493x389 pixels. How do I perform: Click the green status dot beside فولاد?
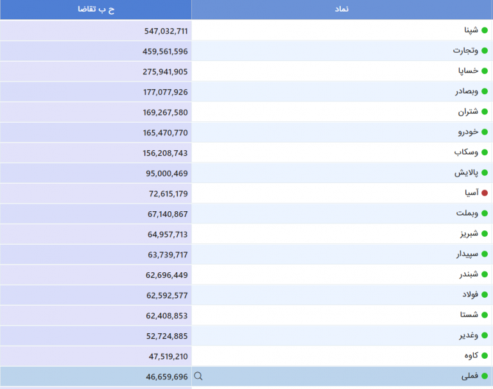[x=485, y=295]
